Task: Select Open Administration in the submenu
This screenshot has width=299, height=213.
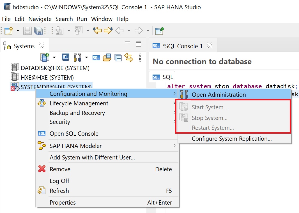Action: pyautogui.click(x=219, y=95)
